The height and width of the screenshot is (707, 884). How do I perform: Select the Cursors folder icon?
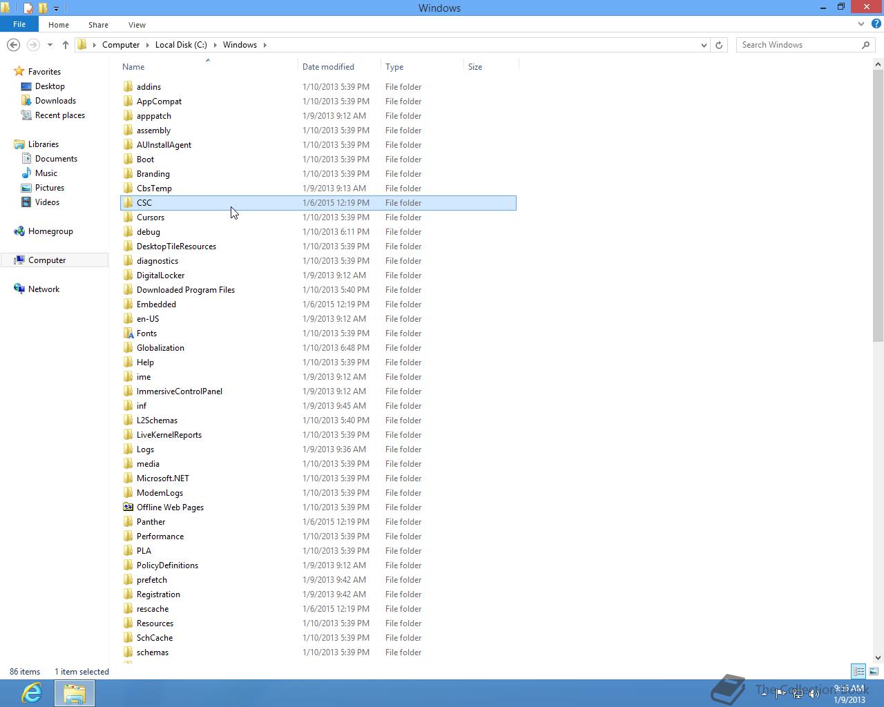tap(128, 217)
